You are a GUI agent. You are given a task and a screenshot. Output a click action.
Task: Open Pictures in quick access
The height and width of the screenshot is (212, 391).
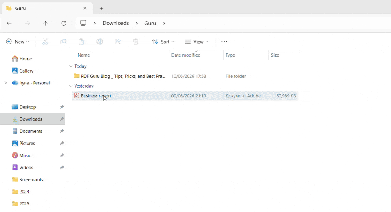24,144
